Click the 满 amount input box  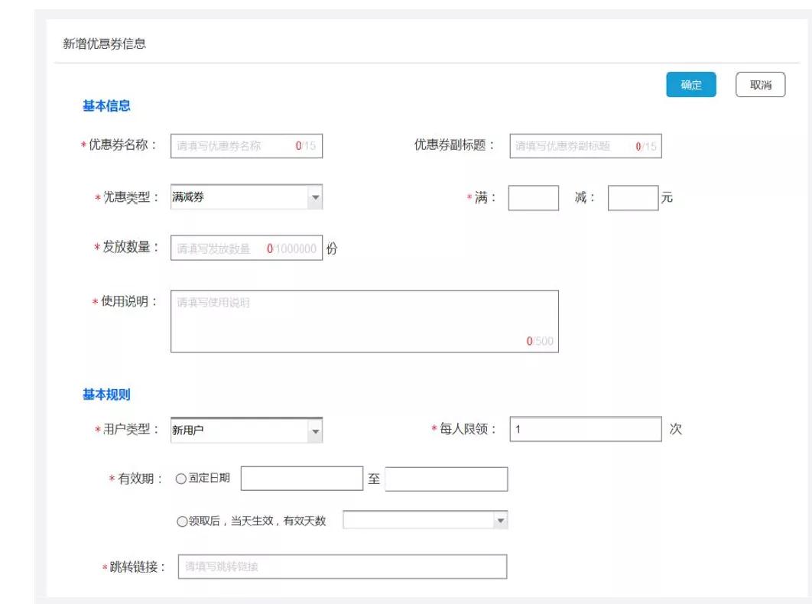point(533,196)
